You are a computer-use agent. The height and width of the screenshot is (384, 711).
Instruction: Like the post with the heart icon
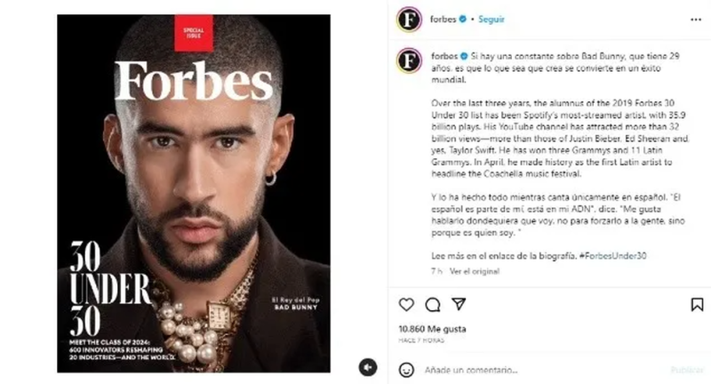[406, 304]
